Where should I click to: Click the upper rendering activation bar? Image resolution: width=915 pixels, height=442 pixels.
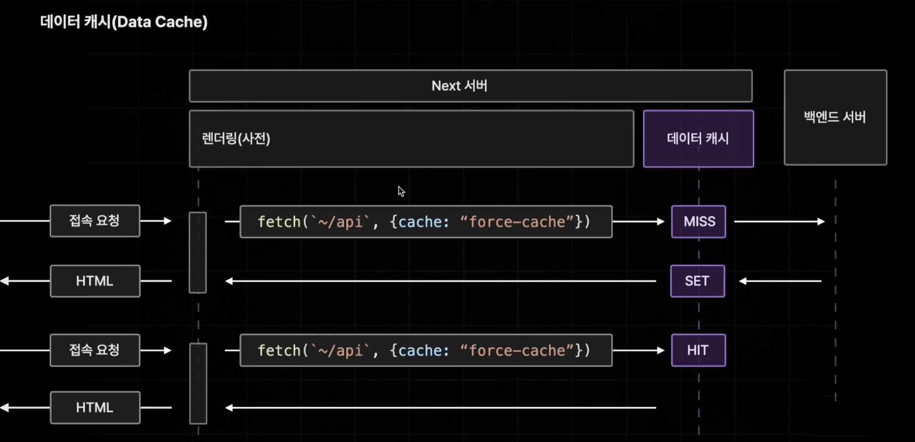(x=197, y=253)
